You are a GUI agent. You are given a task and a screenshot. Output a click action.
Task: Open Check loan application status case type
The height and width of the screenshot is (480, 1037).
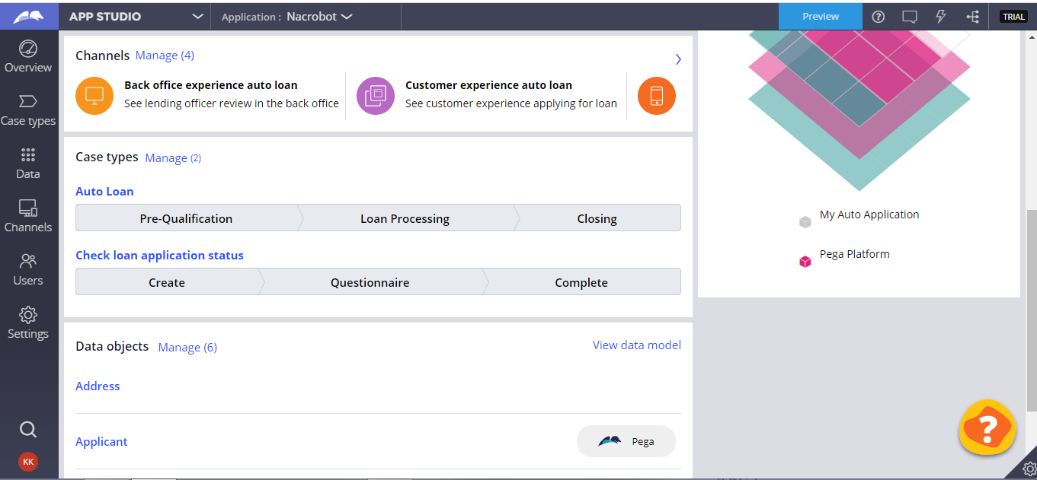click(x=159, y=256)
